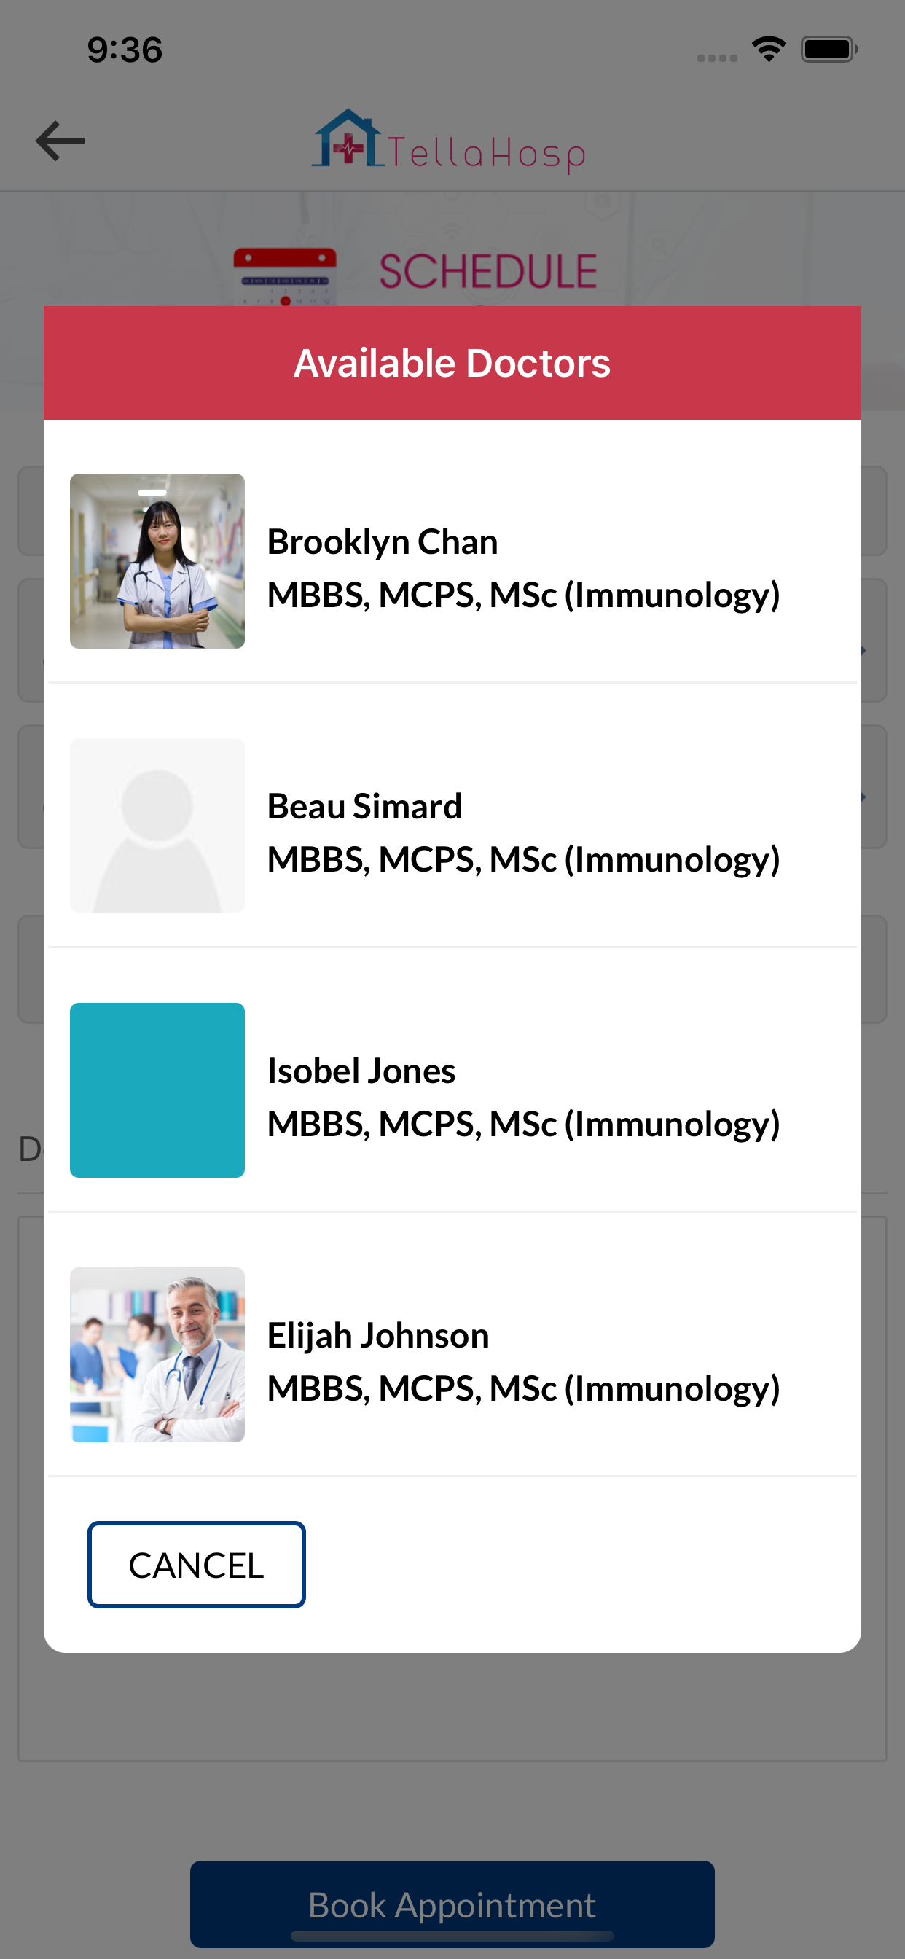Tap the home indicator bar
This screenshot has height=1959, width=905.
[x=452, y=1936]
